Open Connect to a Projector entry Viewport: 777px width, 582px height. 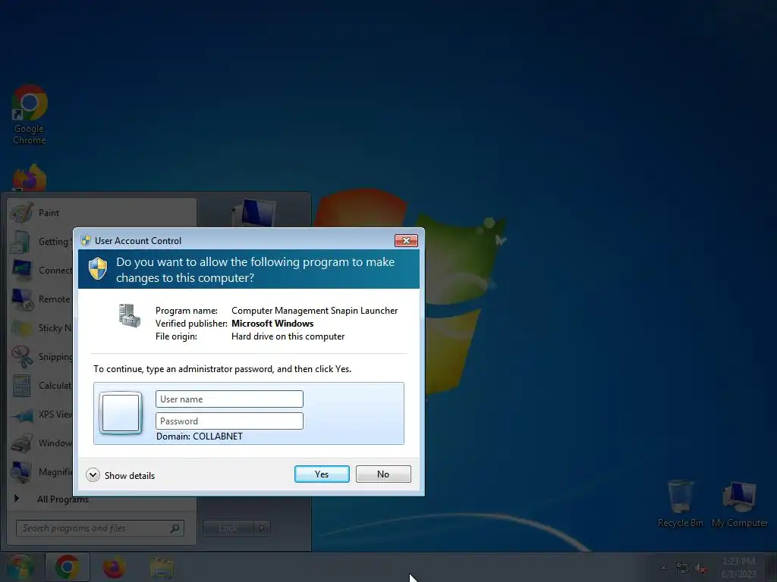click(x=41, y=271)
